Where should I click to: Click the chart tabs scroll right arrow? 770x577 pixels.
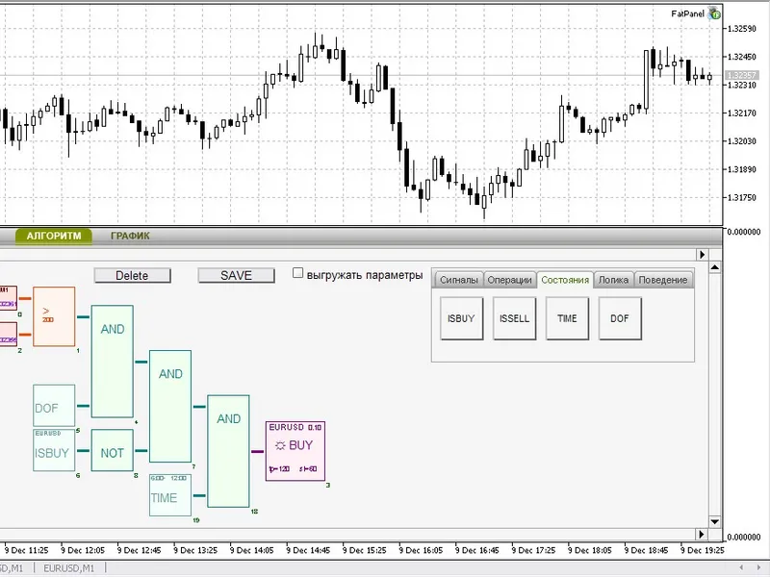click(x=759, y=568)
